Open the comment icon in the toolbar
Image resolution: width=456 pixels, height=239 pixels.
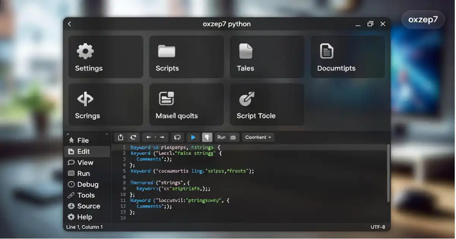pos(177,137)
